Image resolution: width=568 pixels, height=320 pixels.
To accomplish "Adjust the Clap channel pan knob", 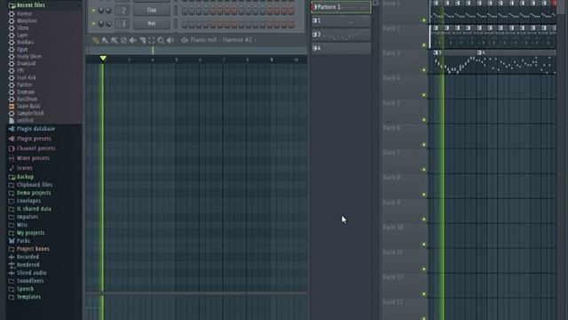I will point(101,11).
